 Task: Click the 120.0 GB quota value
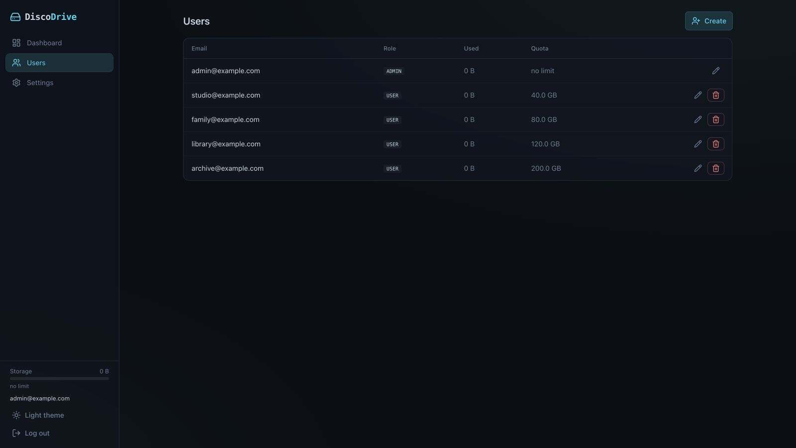pyautogui.click(x=545, y=144)
